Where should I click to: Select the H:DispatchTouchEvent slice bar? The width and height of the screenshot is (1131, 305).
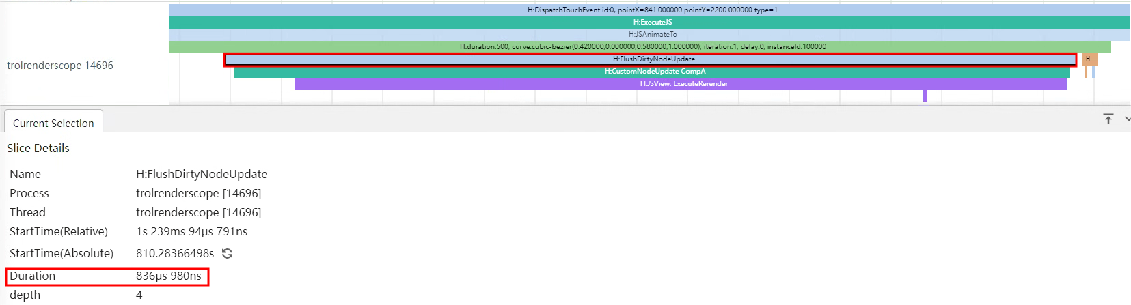click(651, 10)
